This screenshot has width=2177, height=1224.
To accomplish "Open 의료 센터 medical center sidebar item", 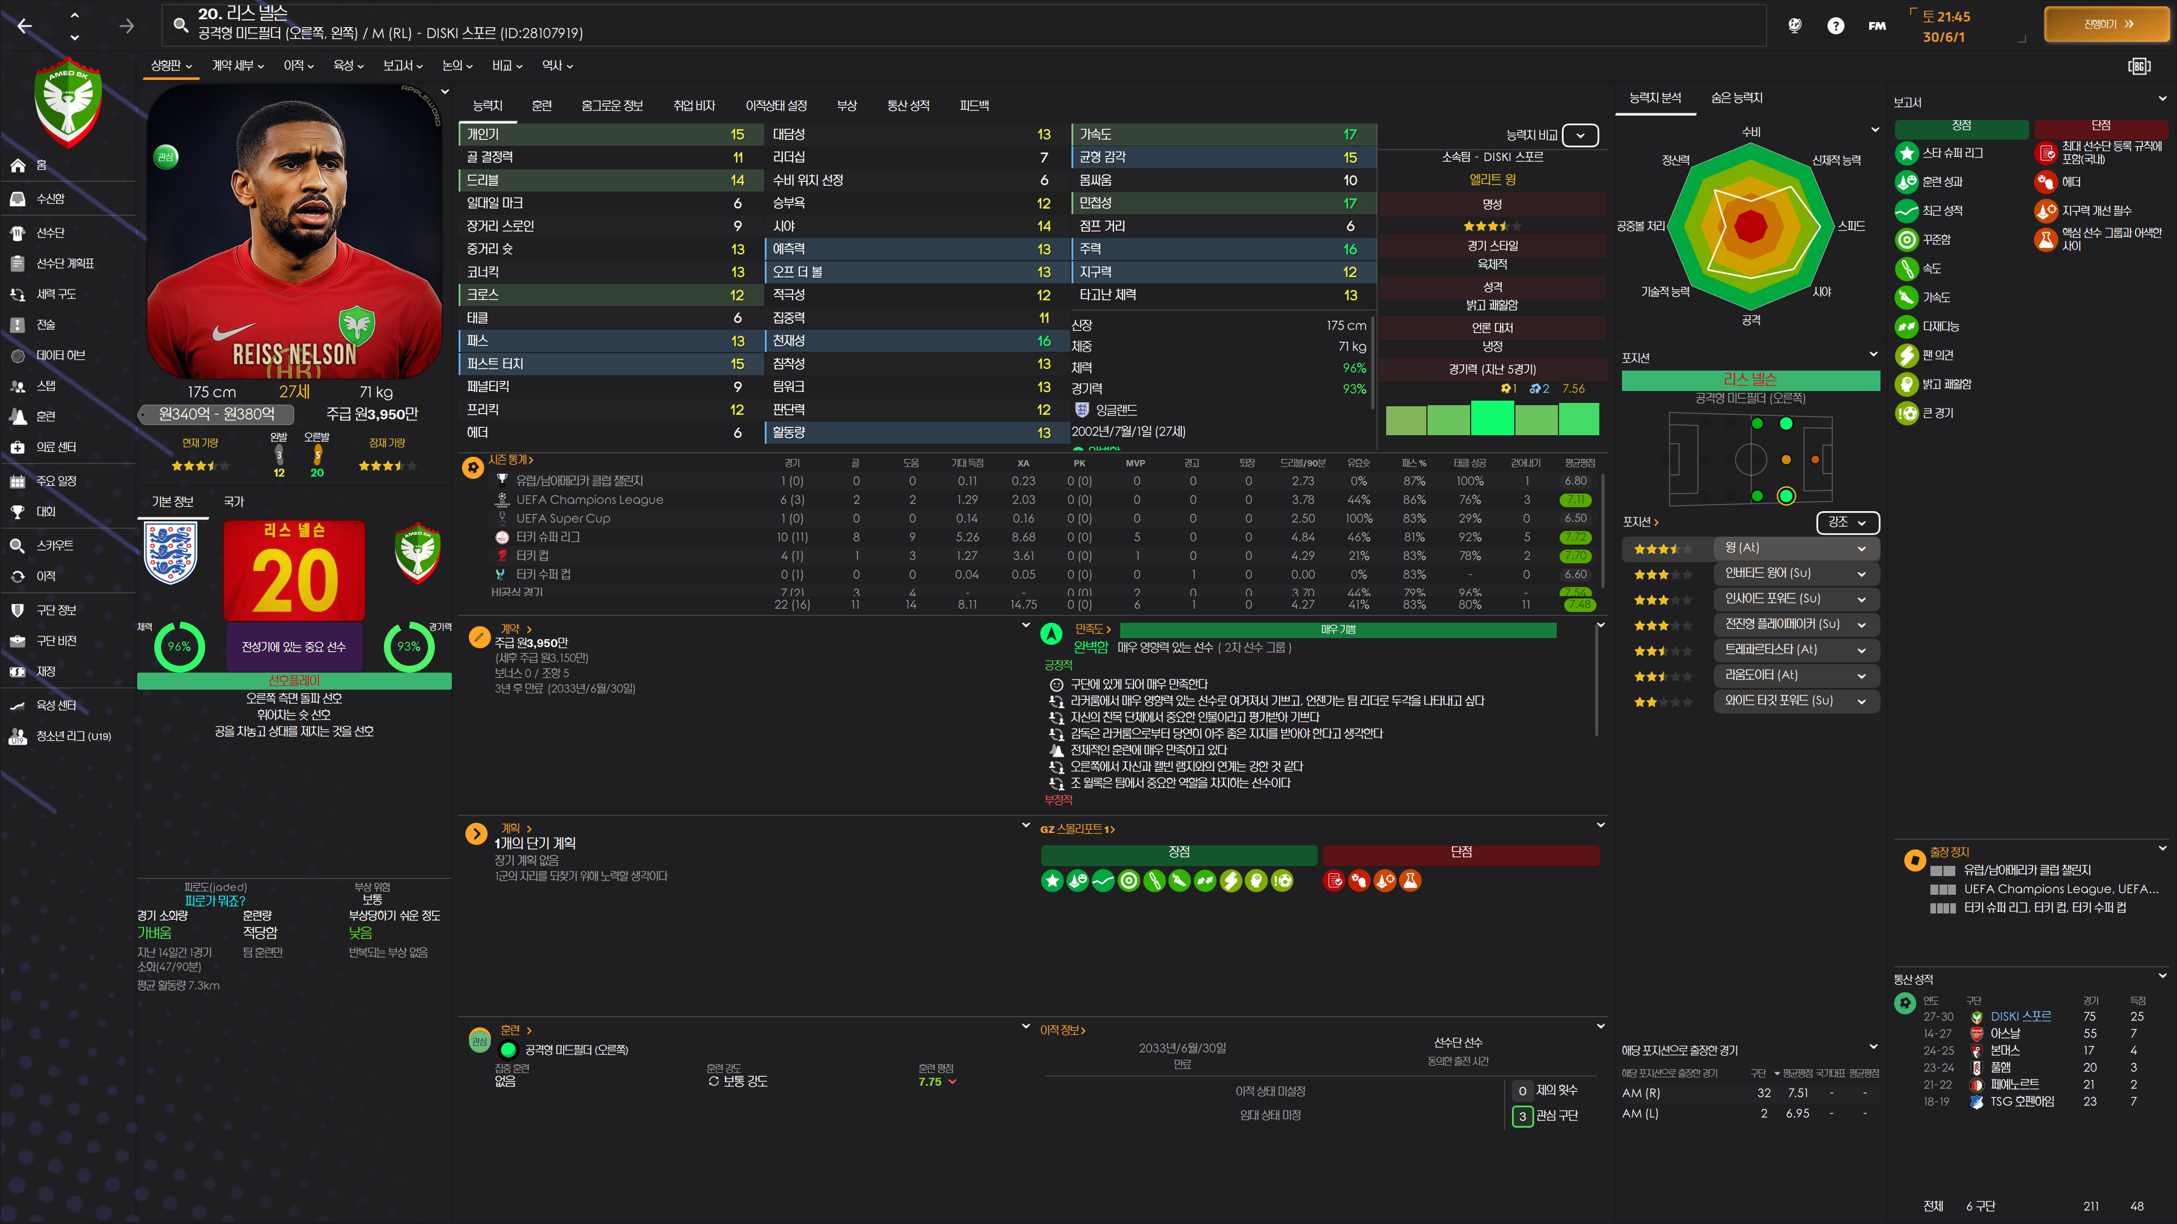I will click(56, 447).
